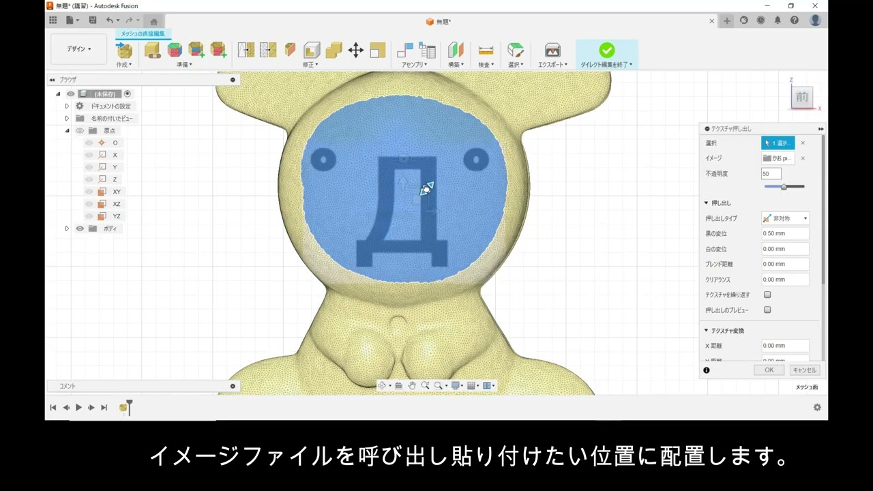Open the アセンブリ menu
The image size is (873, 491).
(x=414, y=65)
